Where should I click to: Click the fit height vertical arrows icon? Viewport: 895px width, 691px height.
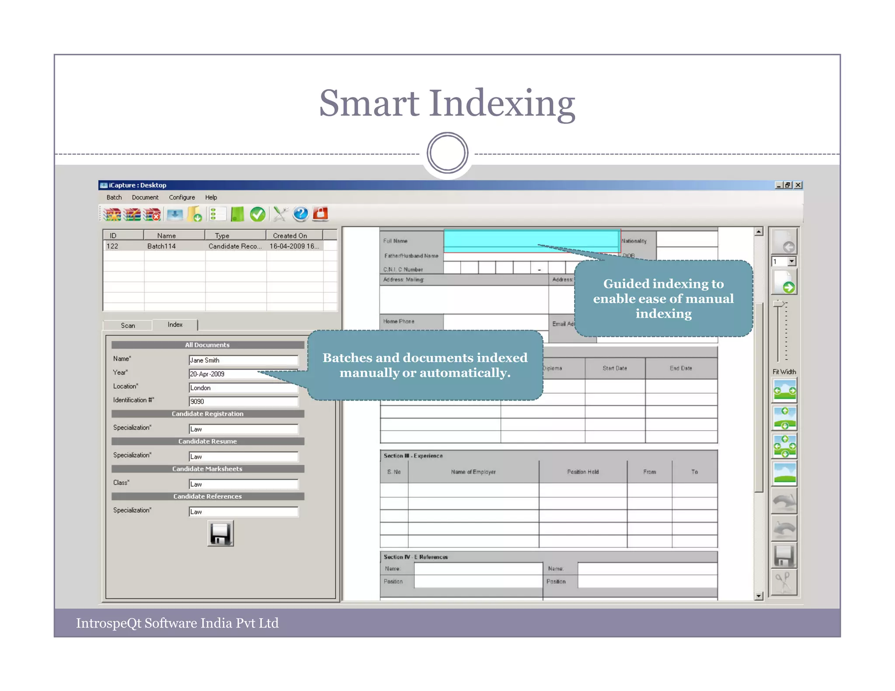point(784,418)
